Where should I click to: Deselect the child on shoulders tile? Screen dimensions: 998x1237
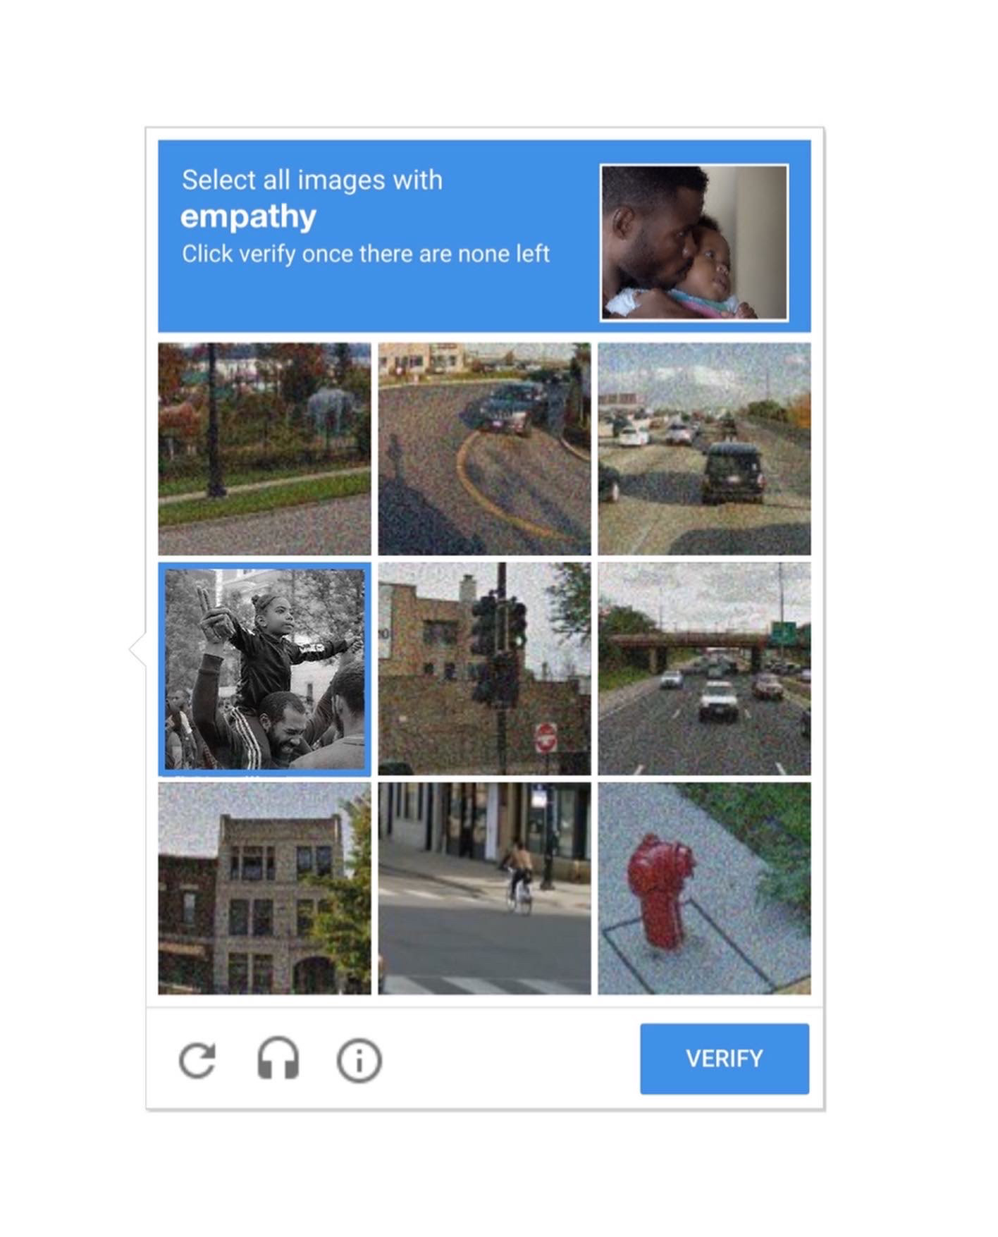[x=264, y=669]
